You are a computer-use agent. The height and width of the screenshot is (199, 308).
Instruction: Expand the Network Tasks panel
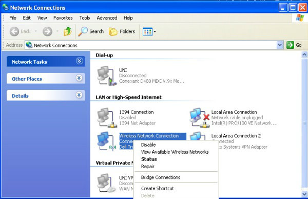(x=79, y=61)
